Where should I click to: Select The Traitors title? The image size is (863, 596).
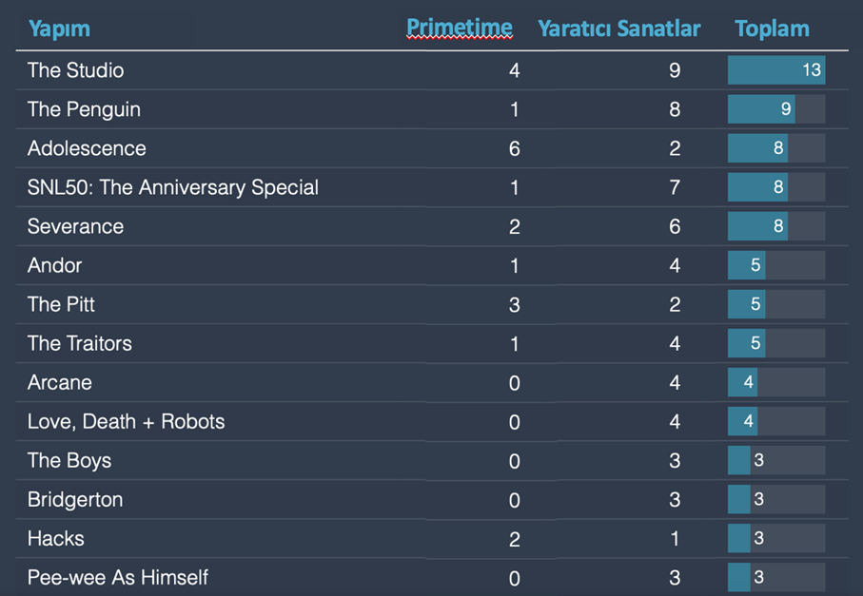point(80,343)
